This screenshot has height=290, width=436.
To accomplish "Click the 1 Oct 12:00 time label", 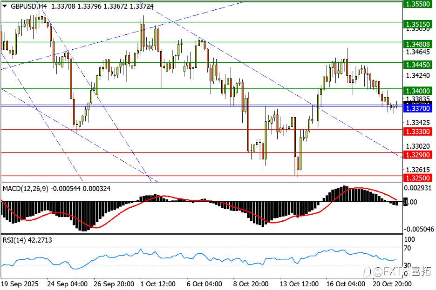I will (x=158, y=284).
